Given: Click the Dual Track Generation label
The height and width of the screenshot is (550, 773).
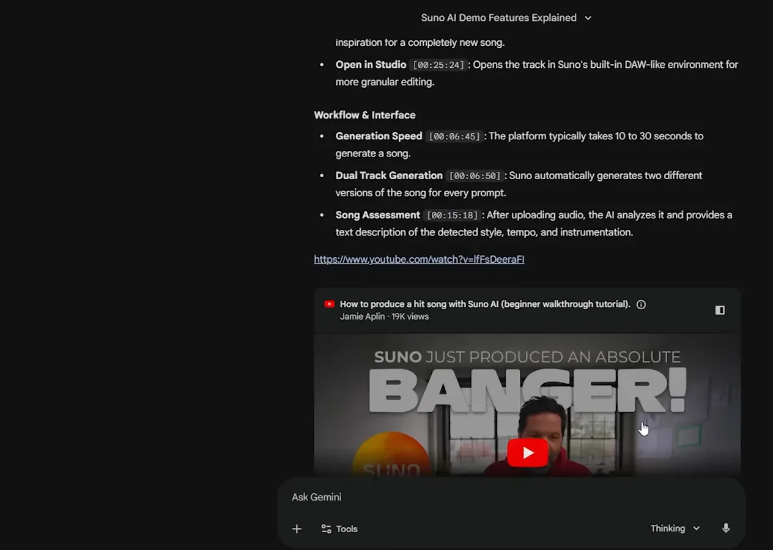Looking at the screenshot, I should point(389,175).
